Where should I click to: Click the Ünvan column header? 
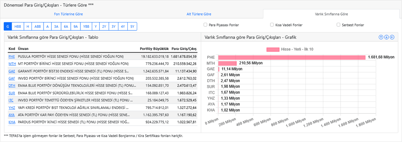pos(23,49)
